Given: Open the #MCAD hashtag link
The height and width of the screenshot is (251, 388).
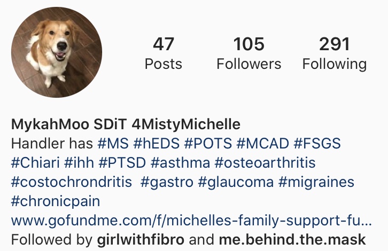Looking at the screenshot, I should pyautogui.click(x=263, y=144).
